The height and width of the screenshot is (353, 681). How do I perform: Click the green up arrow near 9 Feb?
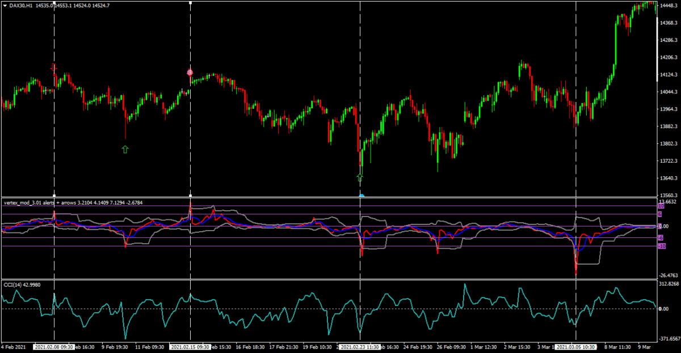(125, 149)
